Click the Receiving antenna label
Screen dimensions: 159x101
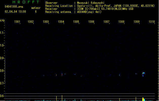click(58, 12)
